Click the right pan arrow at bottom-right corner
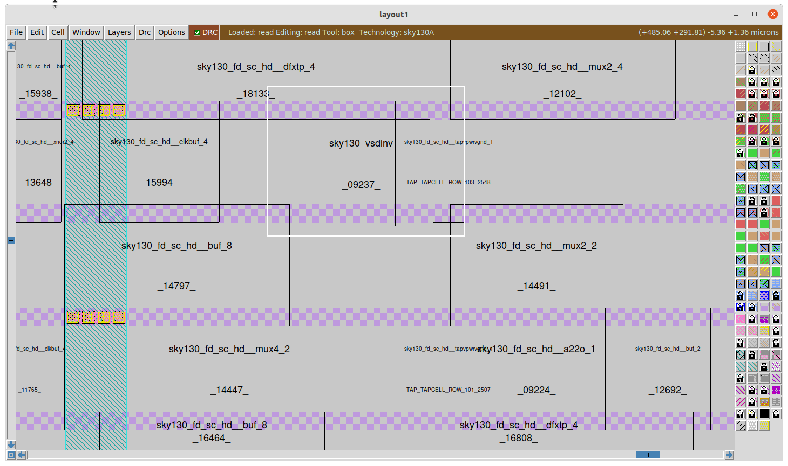 [x=729, y=454]
